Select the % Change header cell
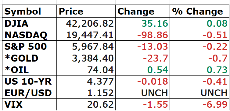 200,11
